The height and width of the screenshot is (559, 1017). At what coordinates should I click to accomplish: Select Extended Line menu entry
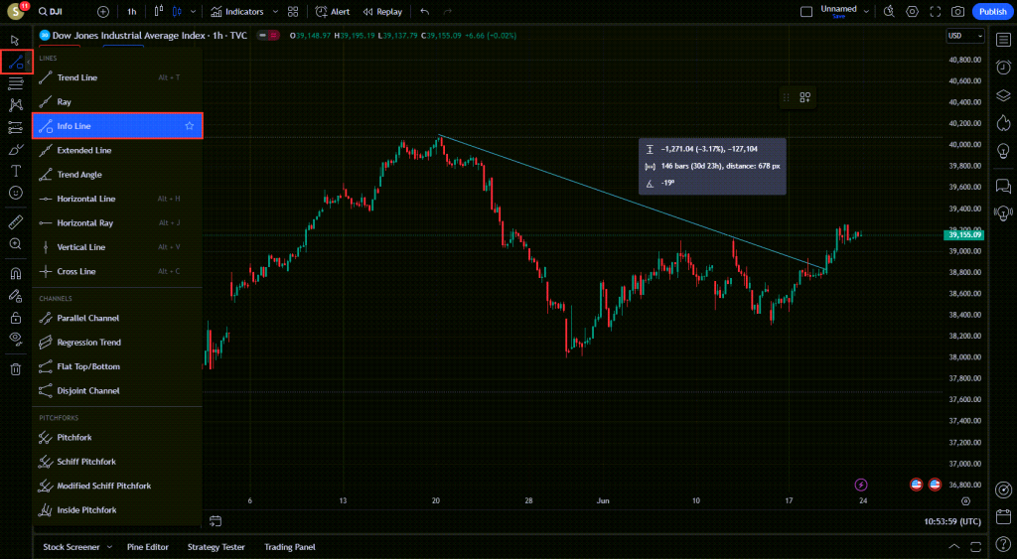(117, 151)
